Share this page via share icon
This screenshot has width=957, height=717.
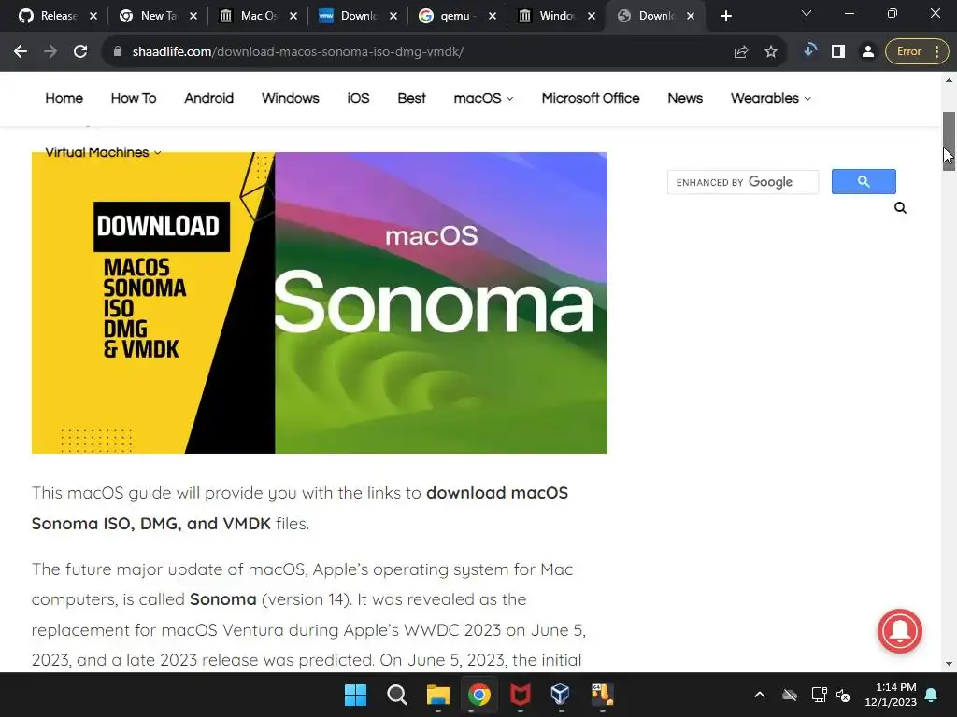click(x=741, y=52)
